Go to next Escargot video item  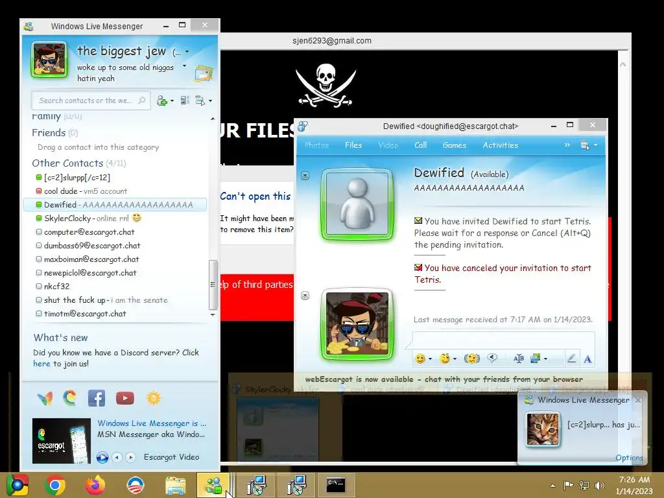tap(131, 457)
